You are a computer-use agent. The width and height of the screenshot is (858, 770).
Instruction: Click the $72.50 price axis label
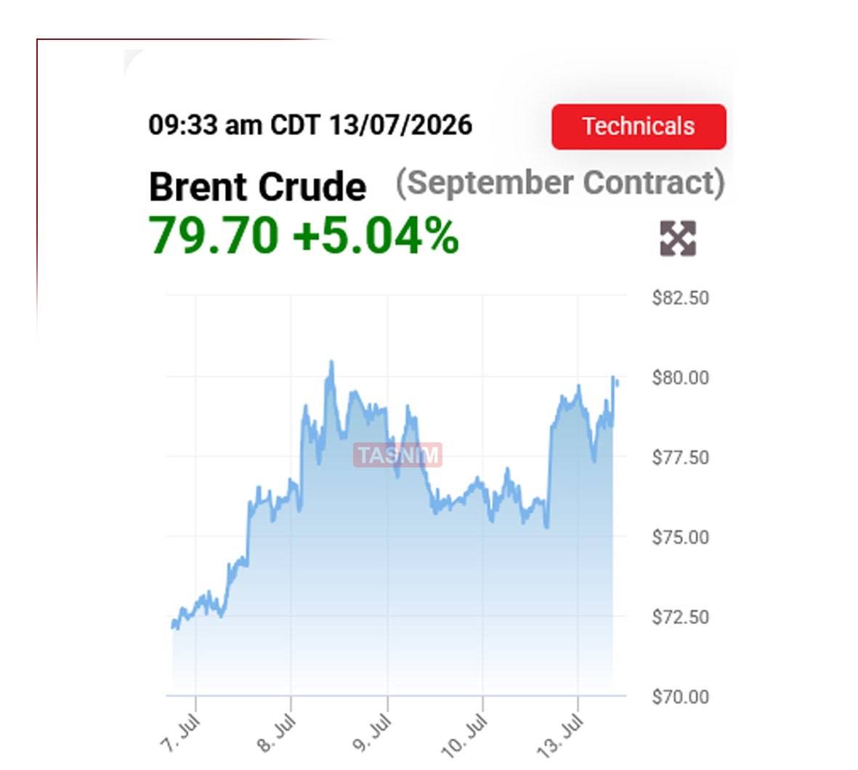point(680,617)
